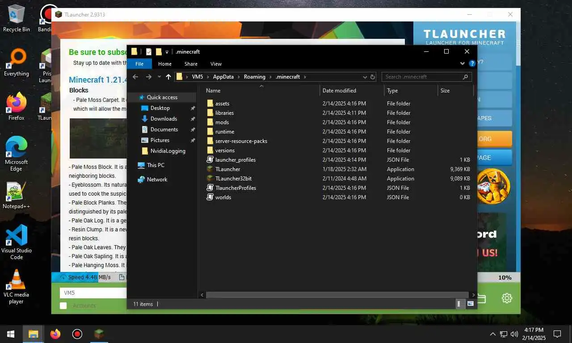The image size is (572, 343).
Task: Expand chevron after VM5 in address bar
Action: [208, 77]
